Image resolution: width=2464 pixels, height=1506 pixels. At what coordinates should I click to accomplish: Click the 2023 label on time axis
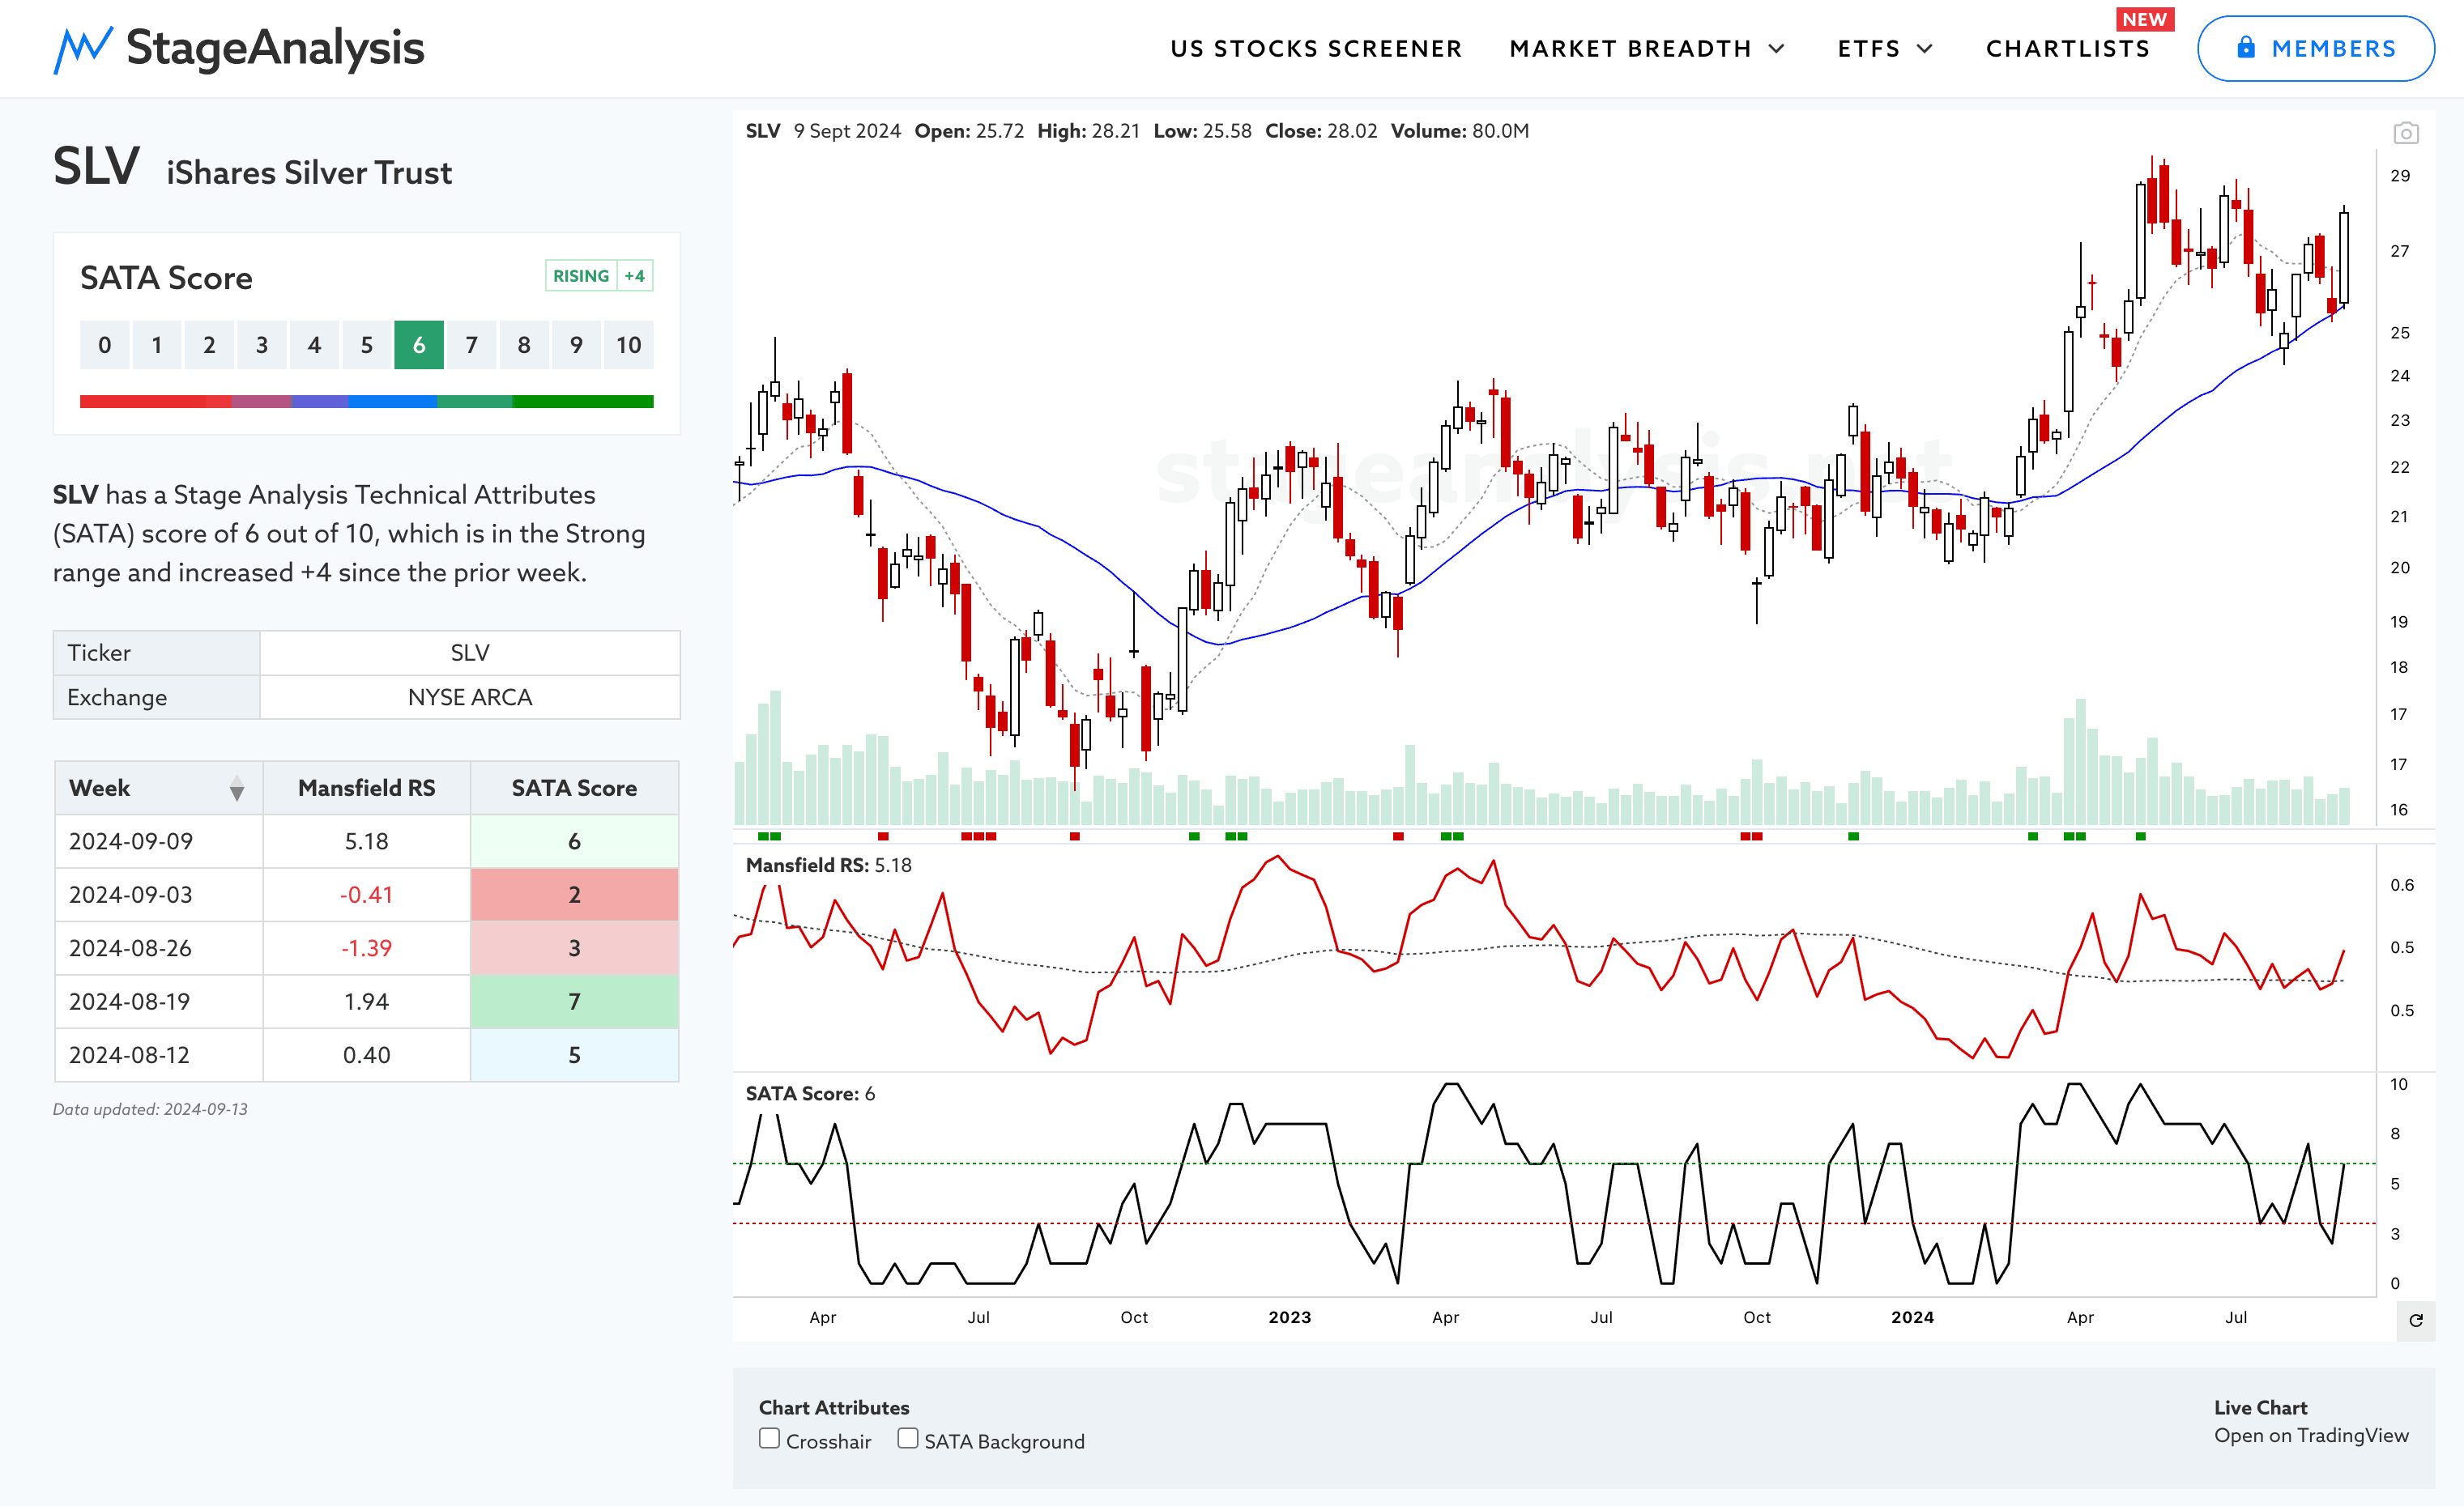click(x=1289, y=1317)
